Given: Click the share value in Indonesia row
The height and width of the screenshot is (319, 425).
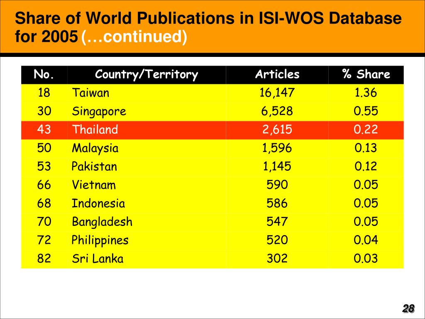Looking at the screenshot, I should pyautogui.click(x=366, y=203).
